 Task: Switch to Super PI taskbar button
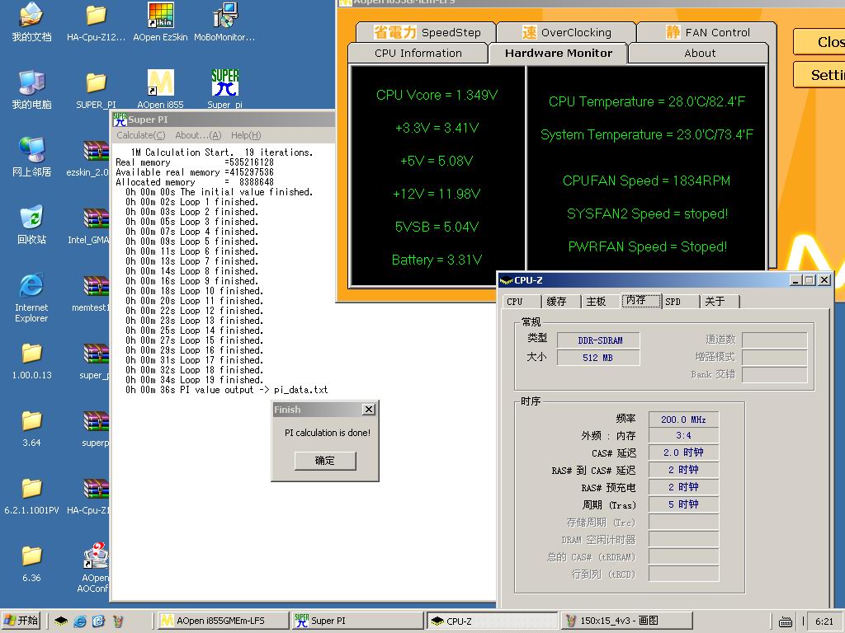[x=356, y=621]
